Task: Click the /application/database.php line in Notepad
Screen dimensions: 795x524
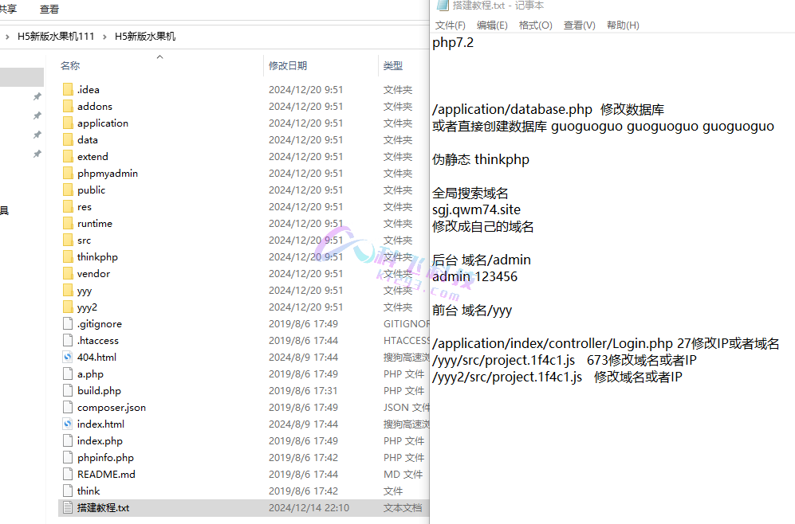Action: [x=548, y=109]
